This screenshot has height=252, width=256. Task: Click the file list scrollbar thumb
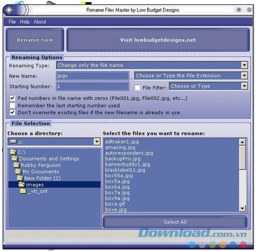click(243, 157)
